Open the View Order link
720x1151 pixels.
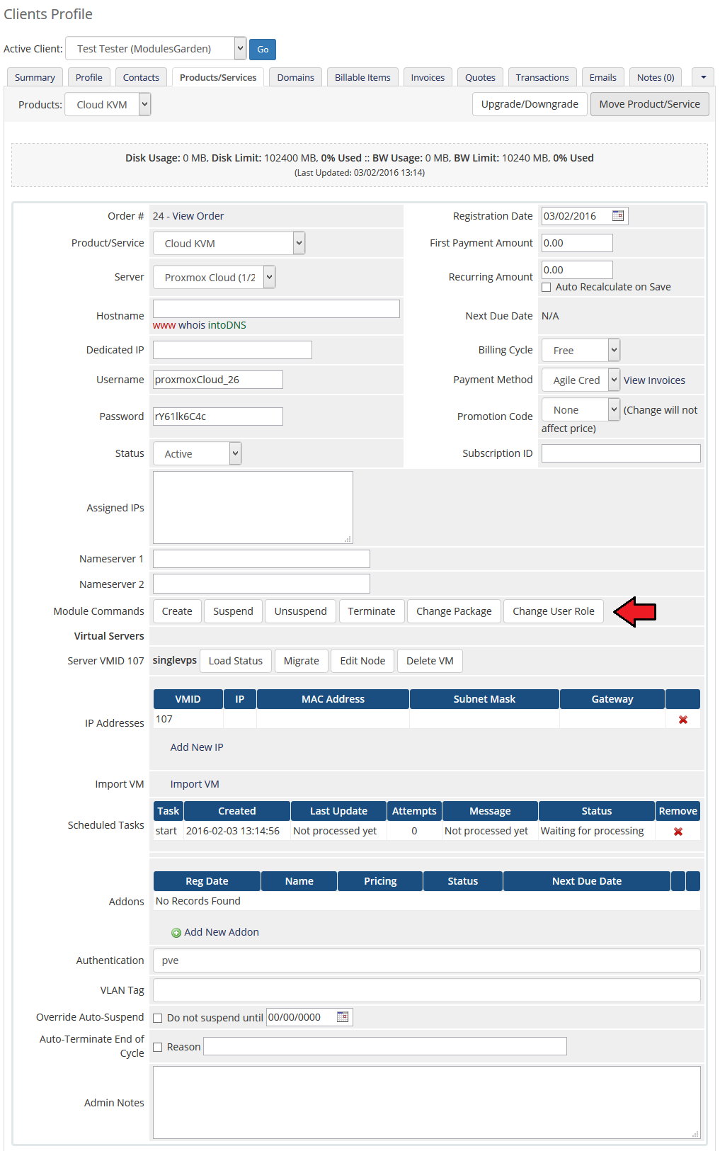click(198, 216)
